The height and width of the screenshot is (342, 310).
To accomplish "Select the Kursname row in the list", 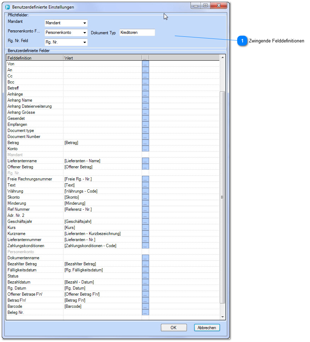I will pyautogui.click(x=35, y=234).
